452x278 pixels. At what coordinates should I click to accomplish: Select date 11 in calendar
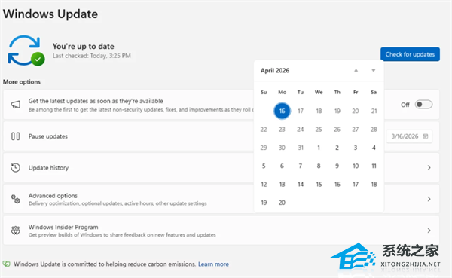point(374,166)
